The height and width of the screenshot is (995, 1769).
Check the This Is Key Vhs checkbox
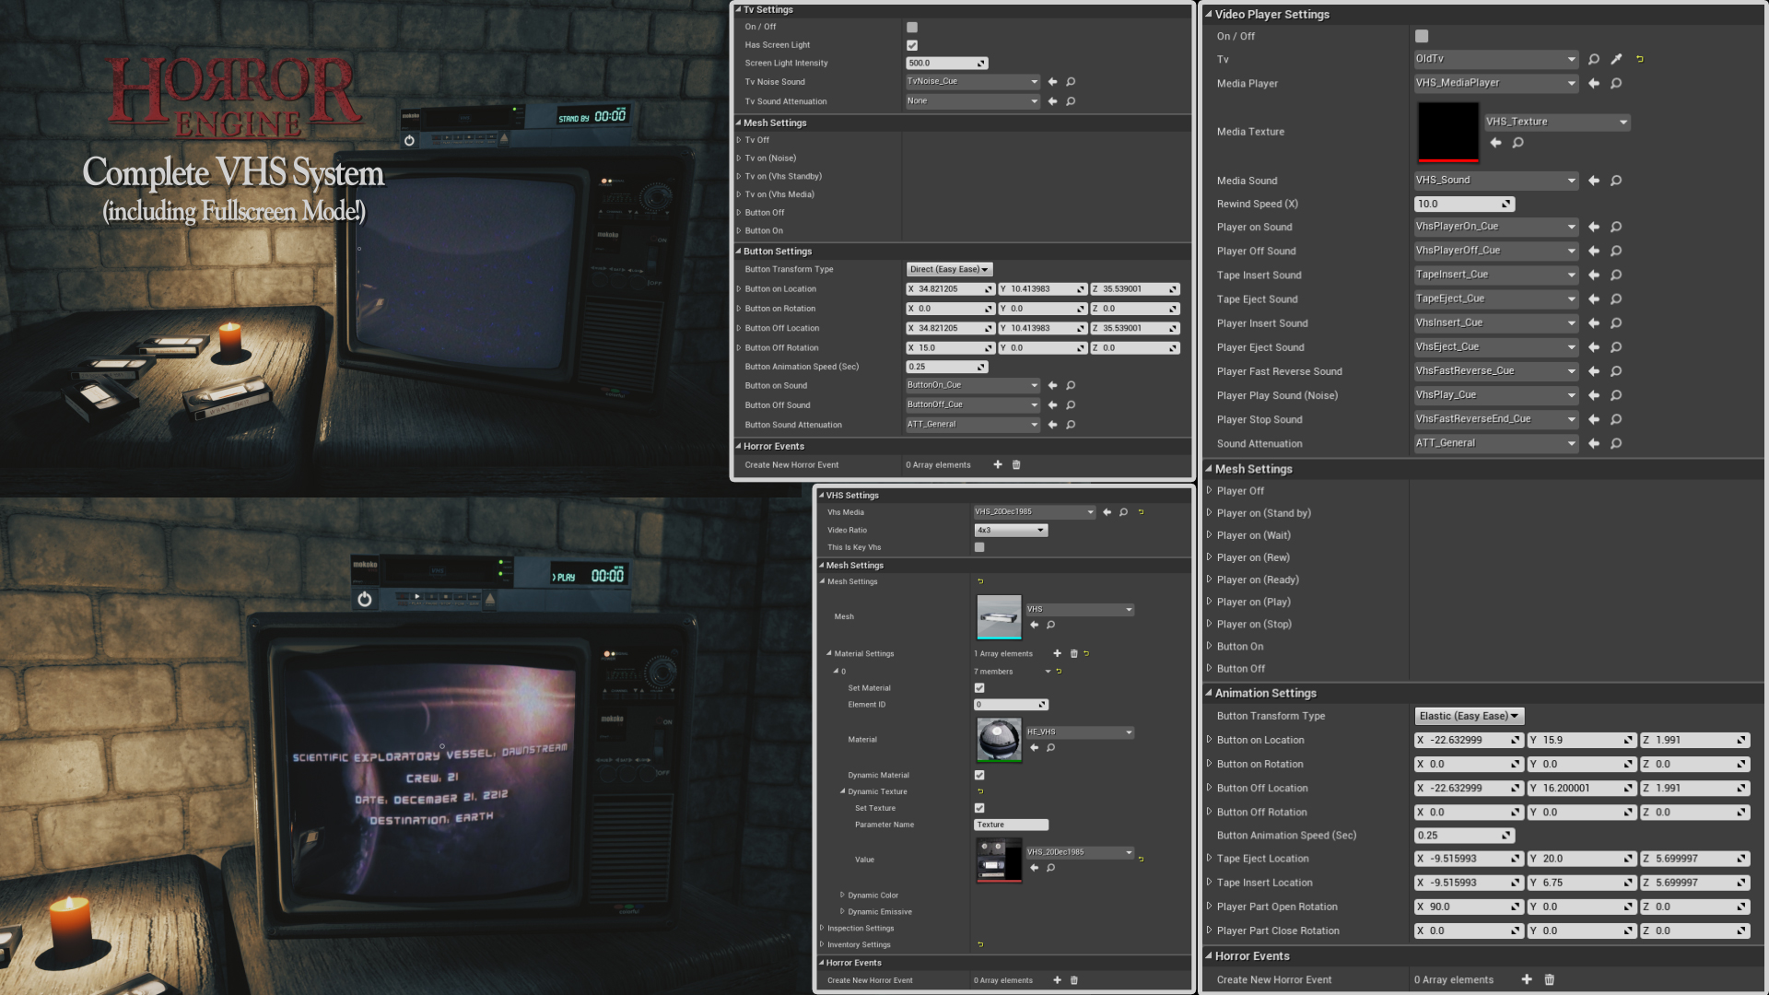[979, 547]
